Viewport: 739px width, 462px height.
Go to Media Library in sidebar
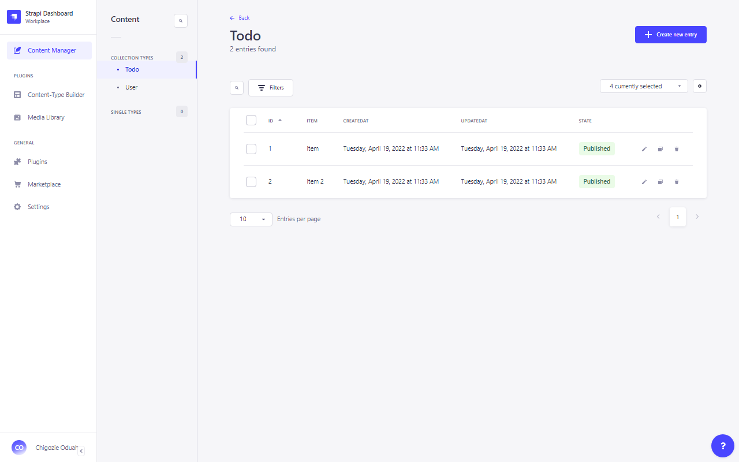[46, 117]
